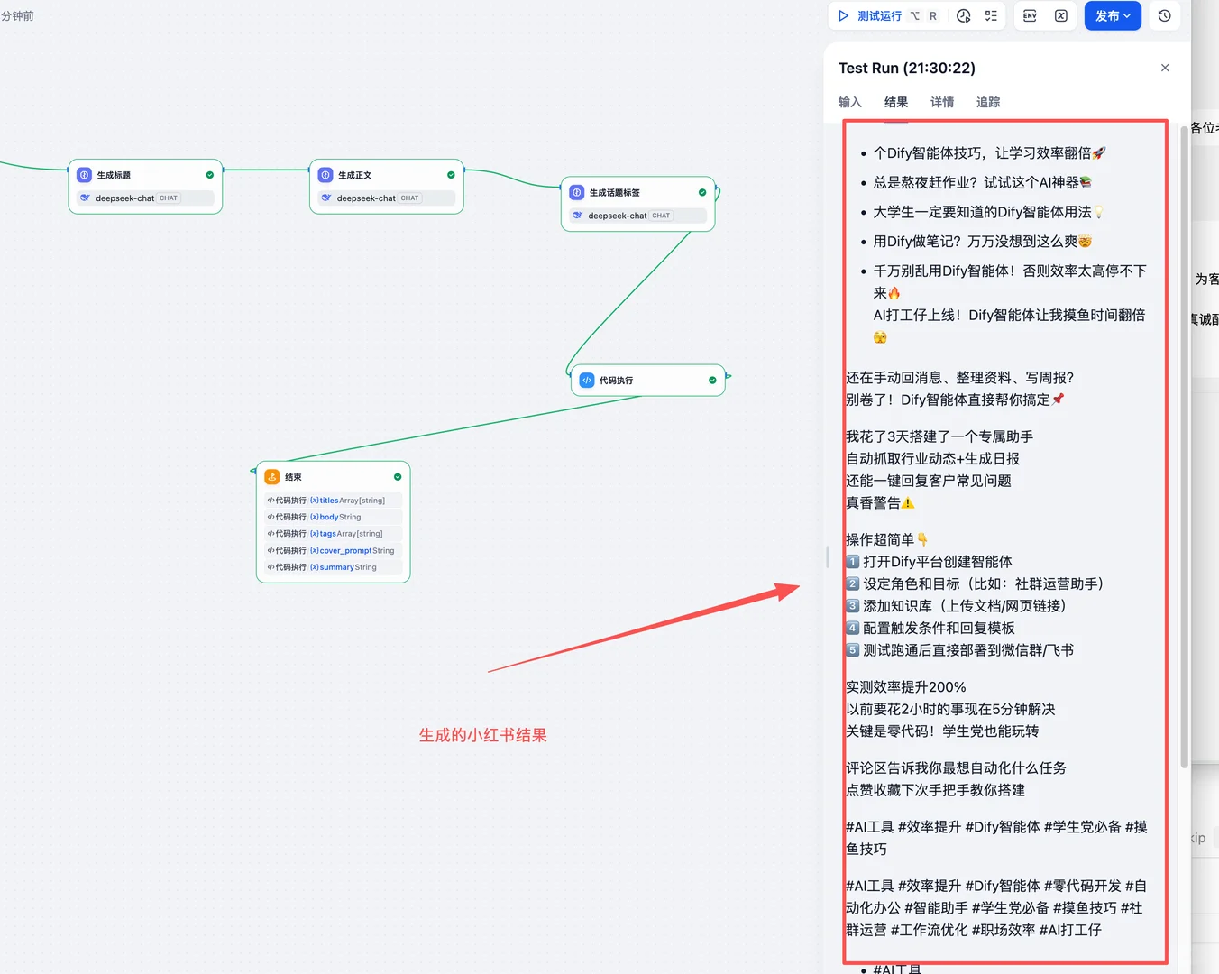This screenshot has width=1219, height=974.
Task: Select the 代码执行 node title
Action: (x=616, y=381)
